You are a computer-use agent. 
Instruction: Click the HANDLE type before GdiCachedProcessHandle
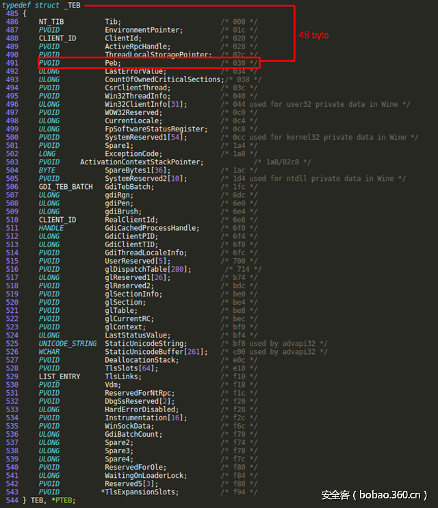coord(51,228)
